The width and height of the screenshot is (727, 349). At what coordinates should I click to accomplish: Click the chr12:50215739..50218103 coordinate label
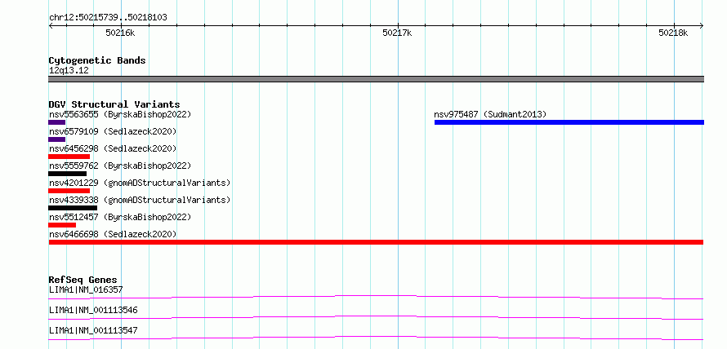[108, 18]
